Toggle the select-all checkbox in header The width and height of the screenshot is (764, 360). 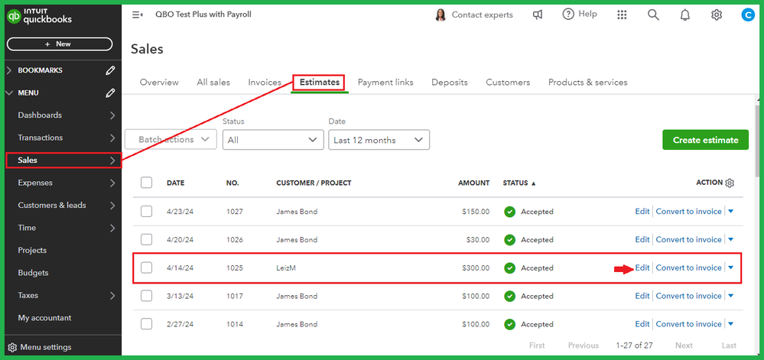pos(147,183)
